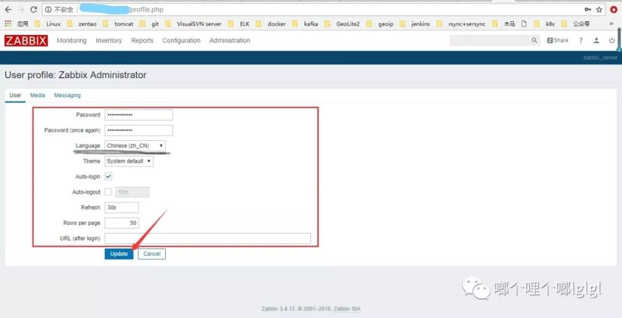This screenshot has width=622, height=318.
Task: Click the not-secure info icon
Action: point(48,10)
